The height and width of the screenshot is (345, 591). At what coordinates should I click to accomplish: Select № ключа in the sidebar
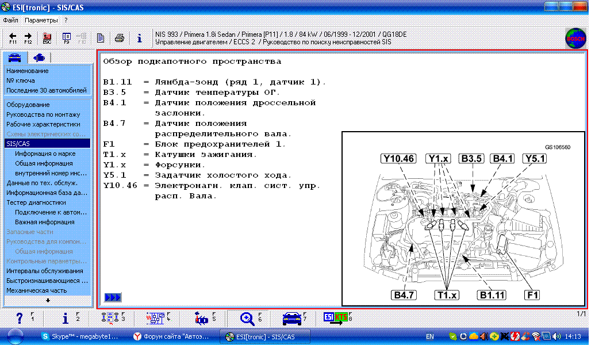(20, 80)
